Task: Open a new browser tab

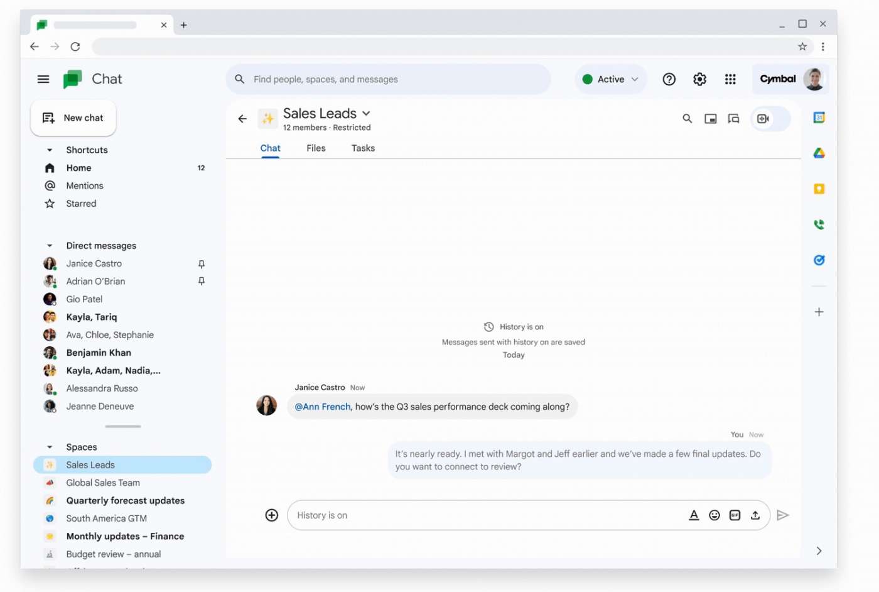Action: (184, 25)
